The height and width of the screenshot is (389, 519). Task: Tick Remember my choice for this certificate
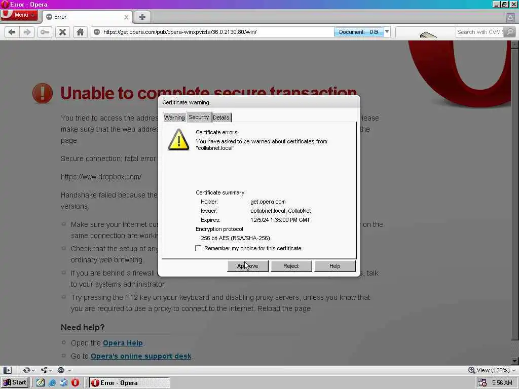tap(198, 248)
